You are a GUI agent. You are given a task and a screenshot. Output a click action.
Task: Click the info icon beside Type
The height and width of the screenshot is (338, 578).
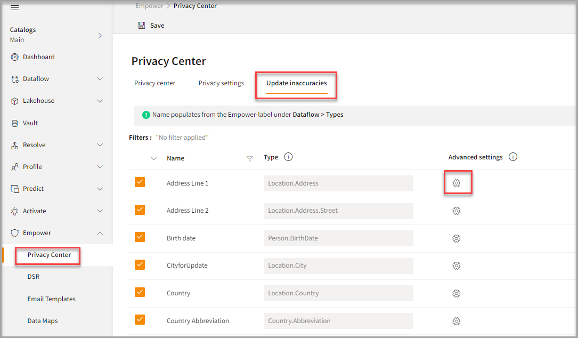(288, 157)
